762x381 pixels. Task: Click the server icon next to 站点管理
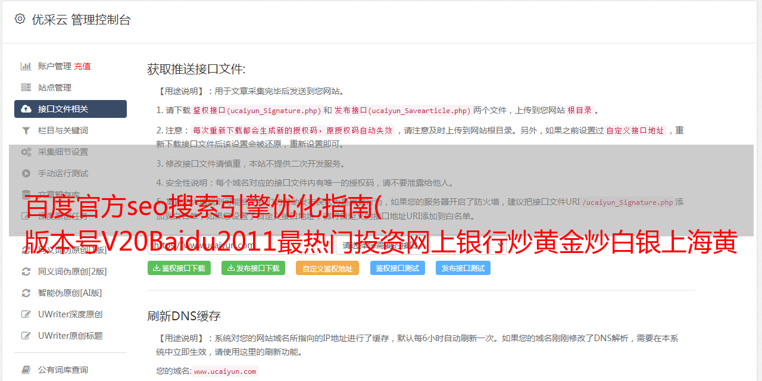click(x=26, y=88)
